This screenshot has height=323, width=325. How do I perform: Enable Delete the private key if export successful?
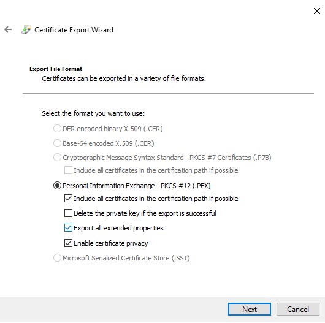[68, 213]
